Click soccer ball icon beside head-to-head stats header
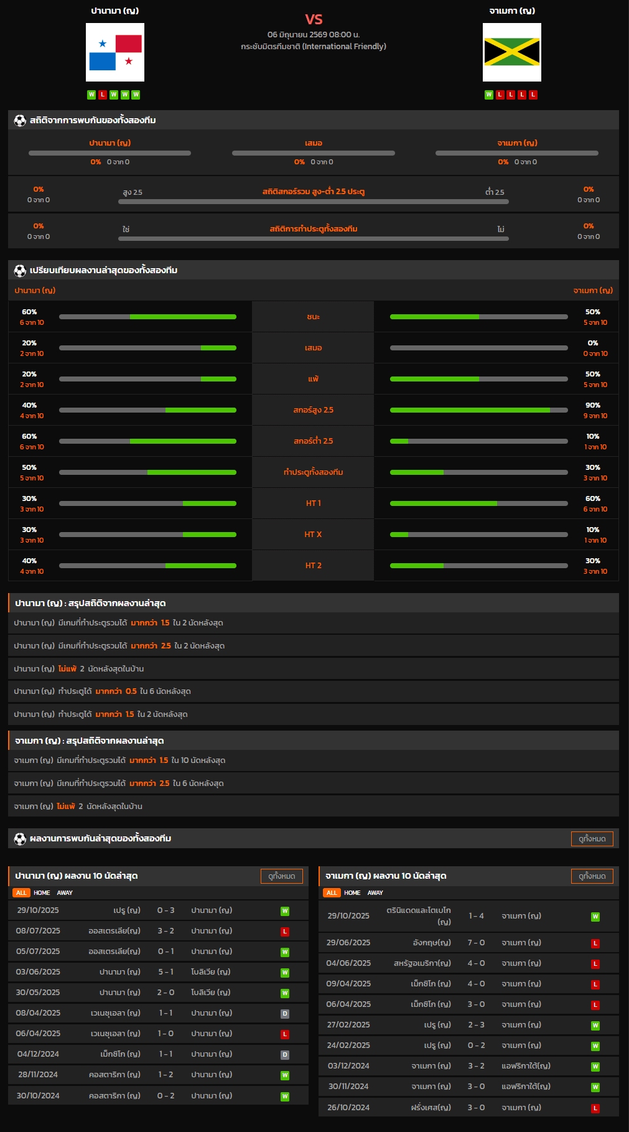The image size is (629, 1132). tap(20, 121)
